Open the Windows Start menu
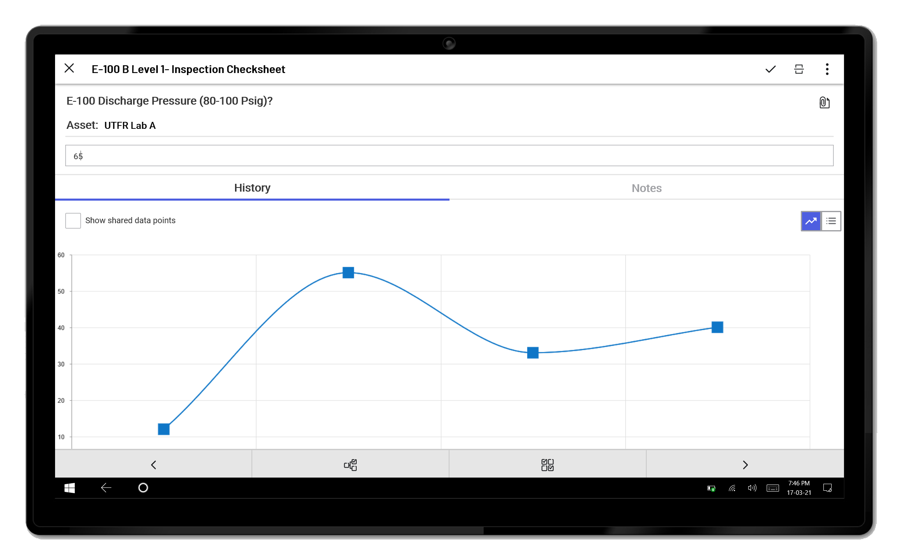Screen dimensions: 899x558 click(69, 488)
